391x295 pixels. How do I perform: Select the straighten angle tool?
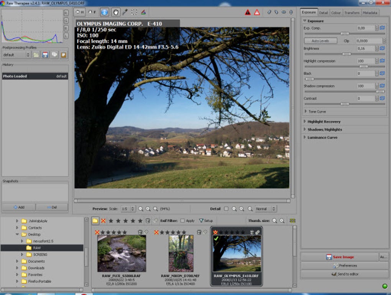click(143, 12)
